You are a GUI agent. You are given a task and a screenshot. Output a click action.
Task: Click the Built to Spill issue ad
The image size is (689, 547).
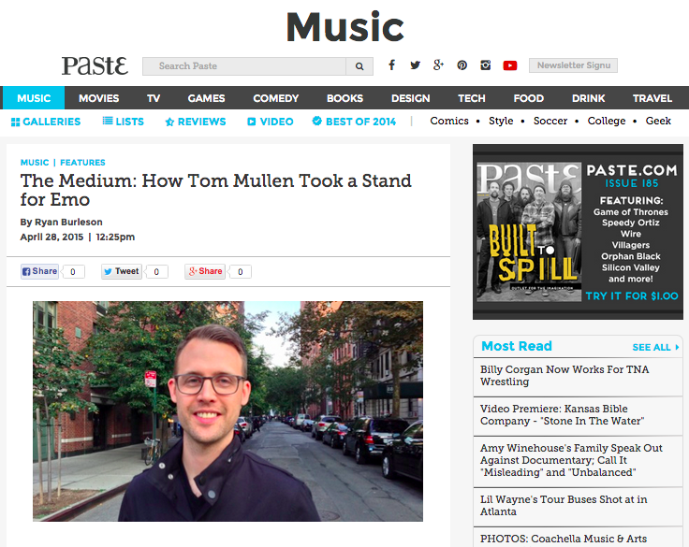(578, 232)
